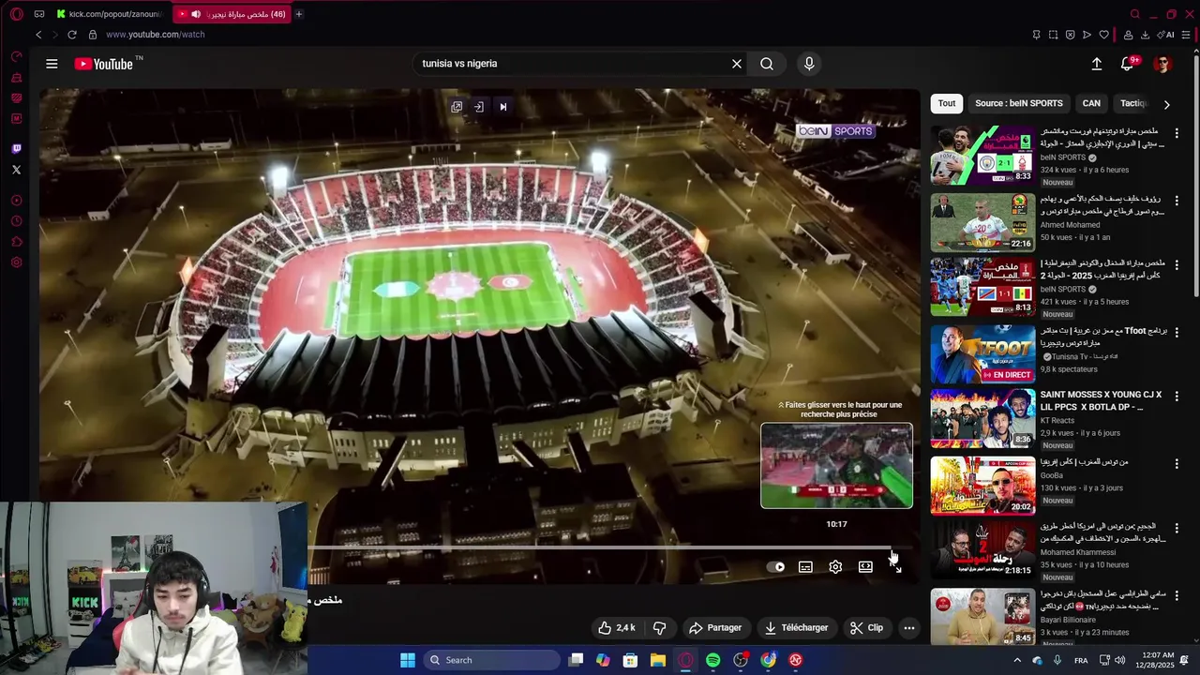The image size is (1200, 675).
Task: Toggle subtitles in the video player
Action: click(805, 566)
